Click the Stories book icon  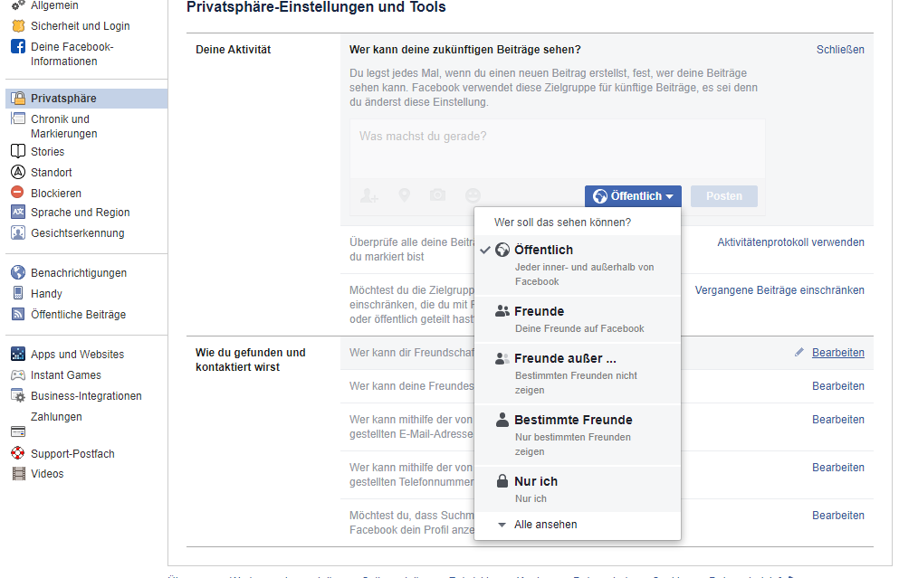(17, 151)
